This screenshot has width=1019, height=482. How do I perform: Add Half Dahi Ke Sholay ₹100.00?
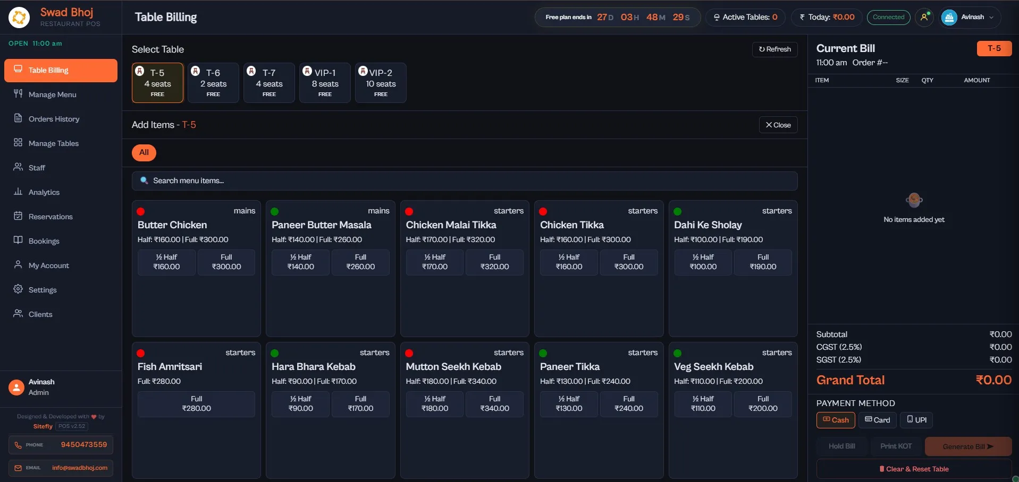coord(703,262)
